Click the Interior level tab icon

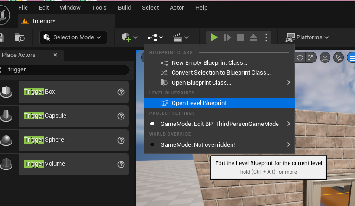pos(25,21)
